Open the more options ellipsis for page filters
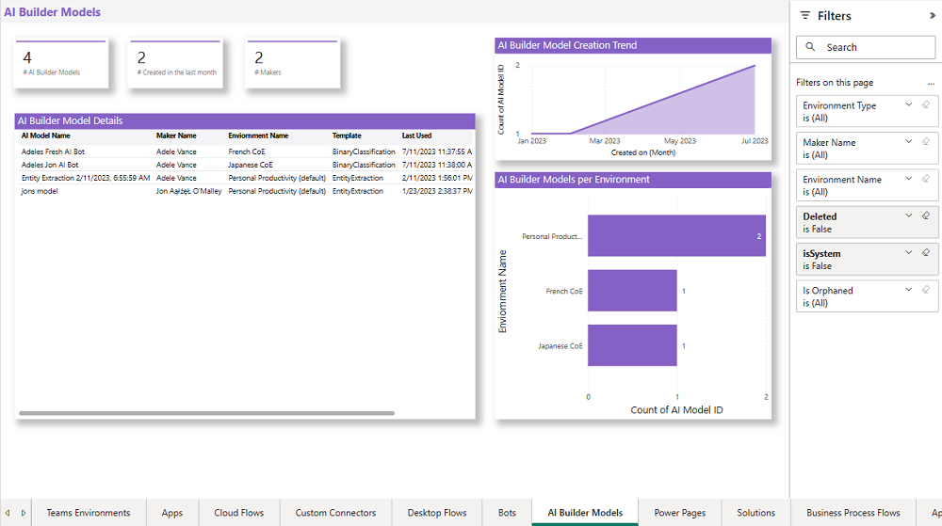This screenshot has height=526, width=942. [931, 84]
